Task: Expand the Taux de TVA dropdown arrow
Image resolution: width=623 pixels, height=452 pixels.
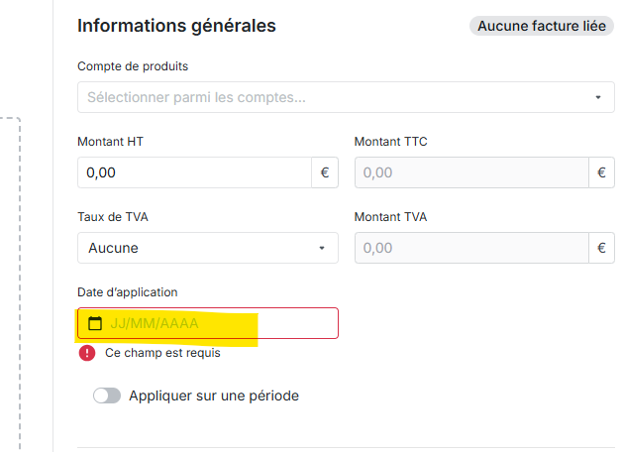Action: tap(322, 248)
